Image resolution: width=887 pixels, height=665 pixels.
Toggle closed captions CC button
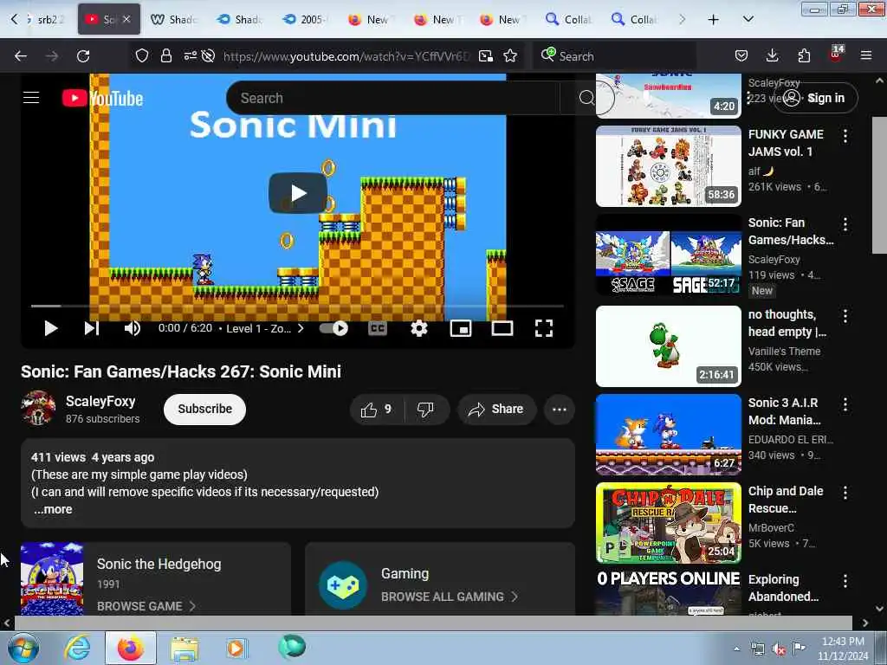pyautogui.click(x=378, y=328)
